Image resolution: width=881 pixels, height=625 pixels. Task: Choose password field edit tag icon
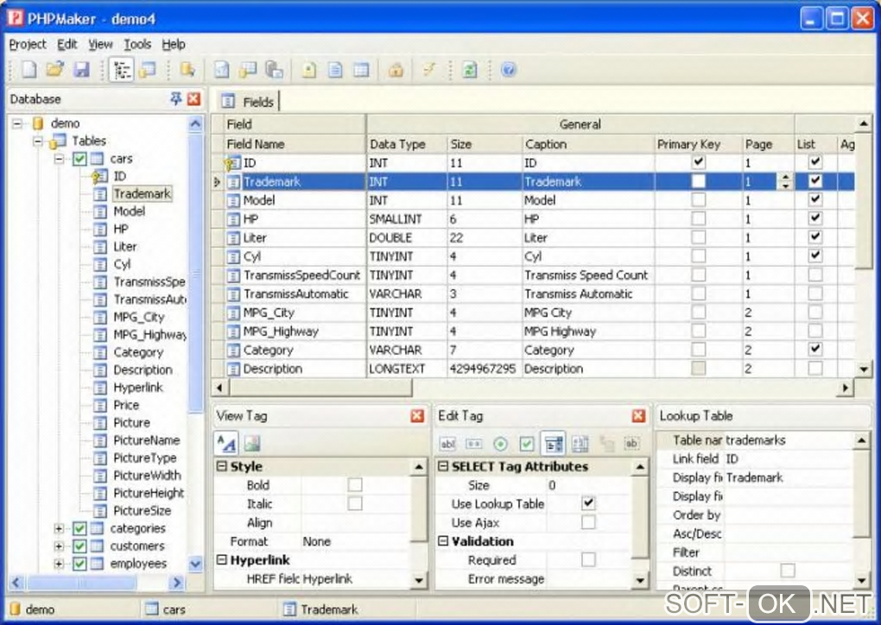click(473, 444)
